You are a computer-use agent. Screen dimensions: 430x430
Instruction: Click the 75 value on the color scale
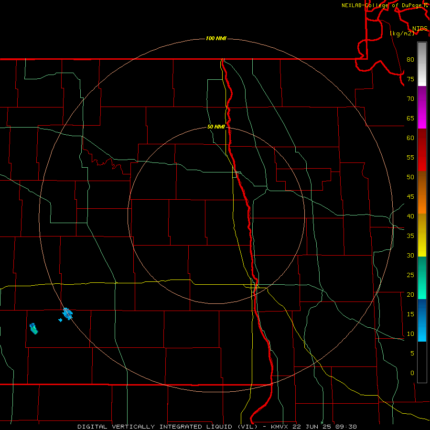pyautogui.click(x=410, y=79)
